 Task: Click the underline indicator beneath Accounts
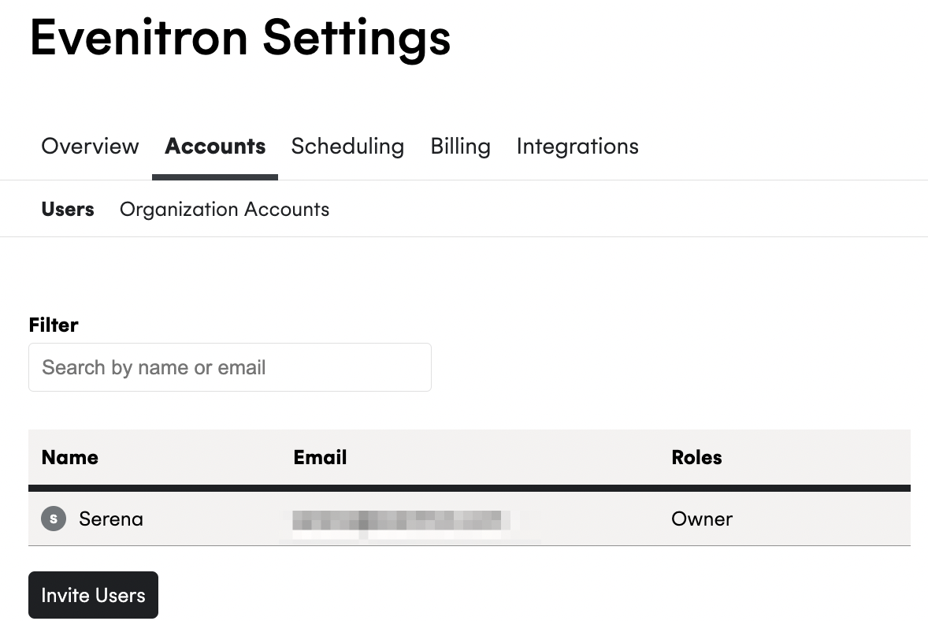coord(215,177)
